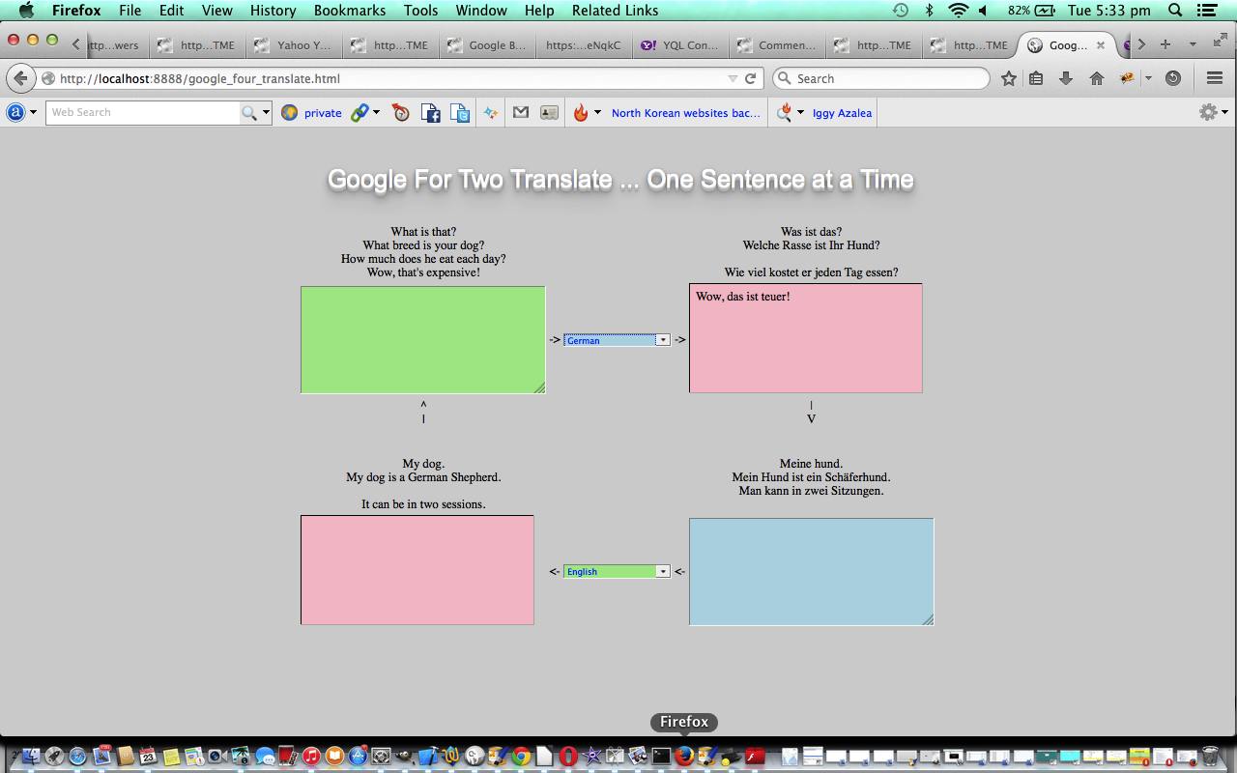
Task: List all tabs dropdown arrow
Action: (x=1193, y=44)
